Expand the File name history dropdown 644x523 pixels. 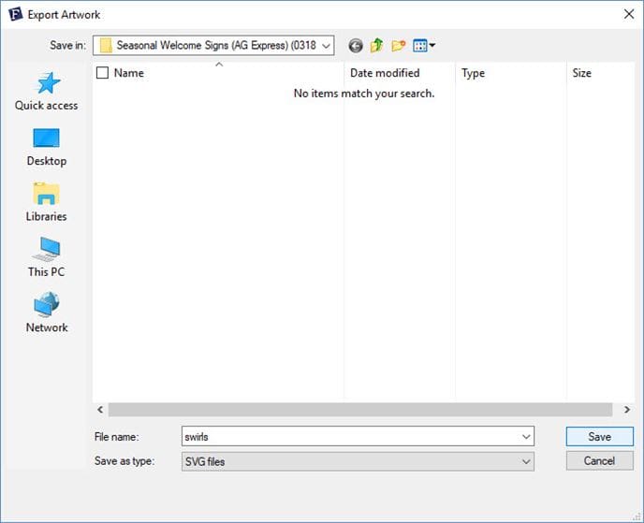pos(526,436)
